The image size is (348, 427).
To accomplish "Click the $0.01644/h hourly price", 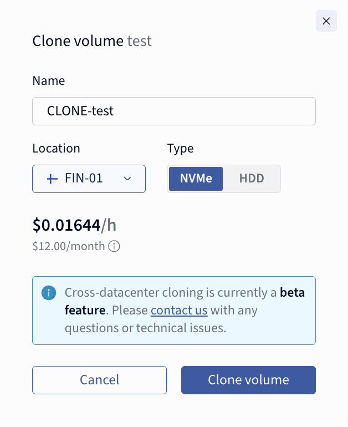I will tap(74, 225).
